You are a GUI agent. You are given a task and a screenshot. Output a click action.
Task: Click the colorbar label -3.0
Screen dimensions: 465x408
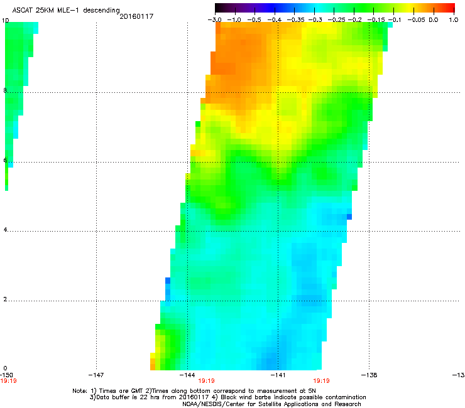(214, 20)
